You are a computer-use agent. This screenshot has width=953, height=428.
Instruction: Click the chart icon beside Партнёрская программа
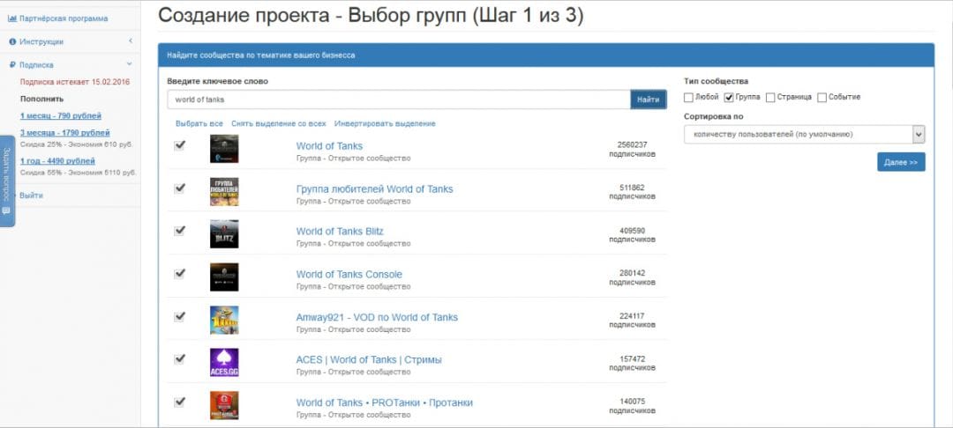click(x=11, y=18)
